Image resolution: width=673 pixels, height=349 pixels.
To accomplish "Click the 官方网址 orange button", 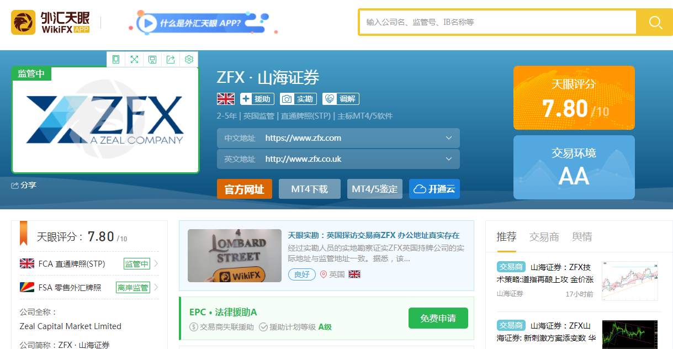I will [x=245, y=189].
